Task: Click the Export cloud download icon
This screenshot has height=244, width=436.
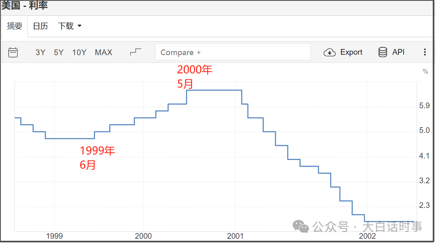Action: tap(330, 52)
